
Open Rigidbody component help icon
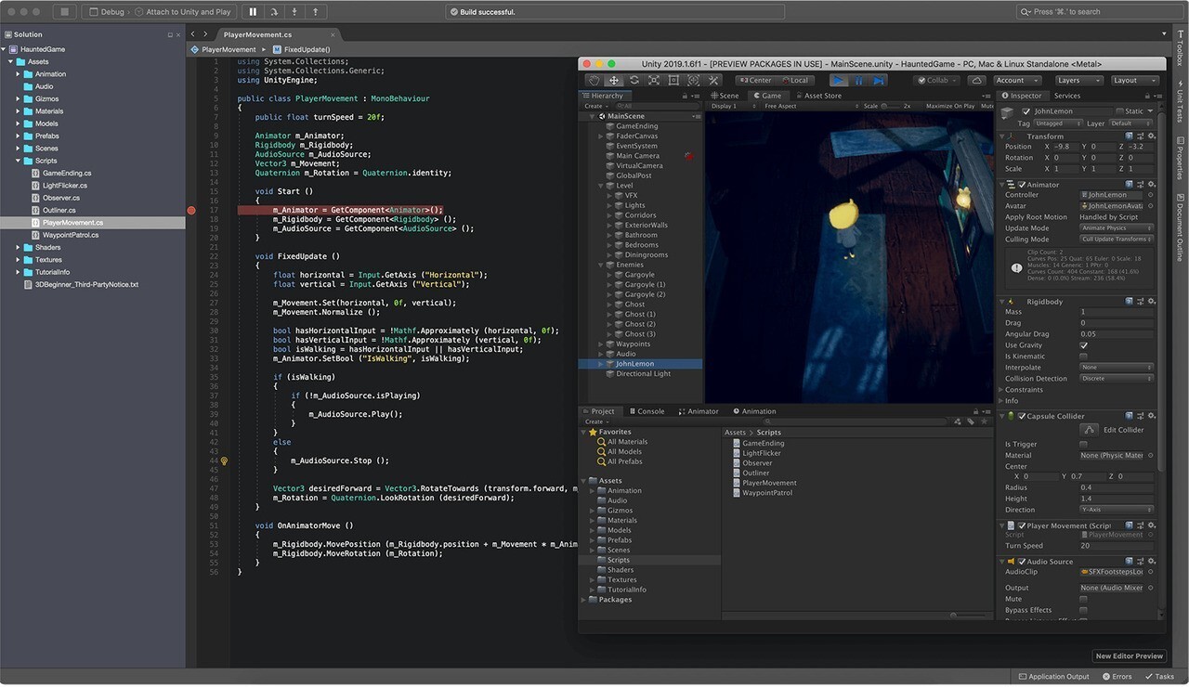pyautogui.click(x=1129, y=302)
